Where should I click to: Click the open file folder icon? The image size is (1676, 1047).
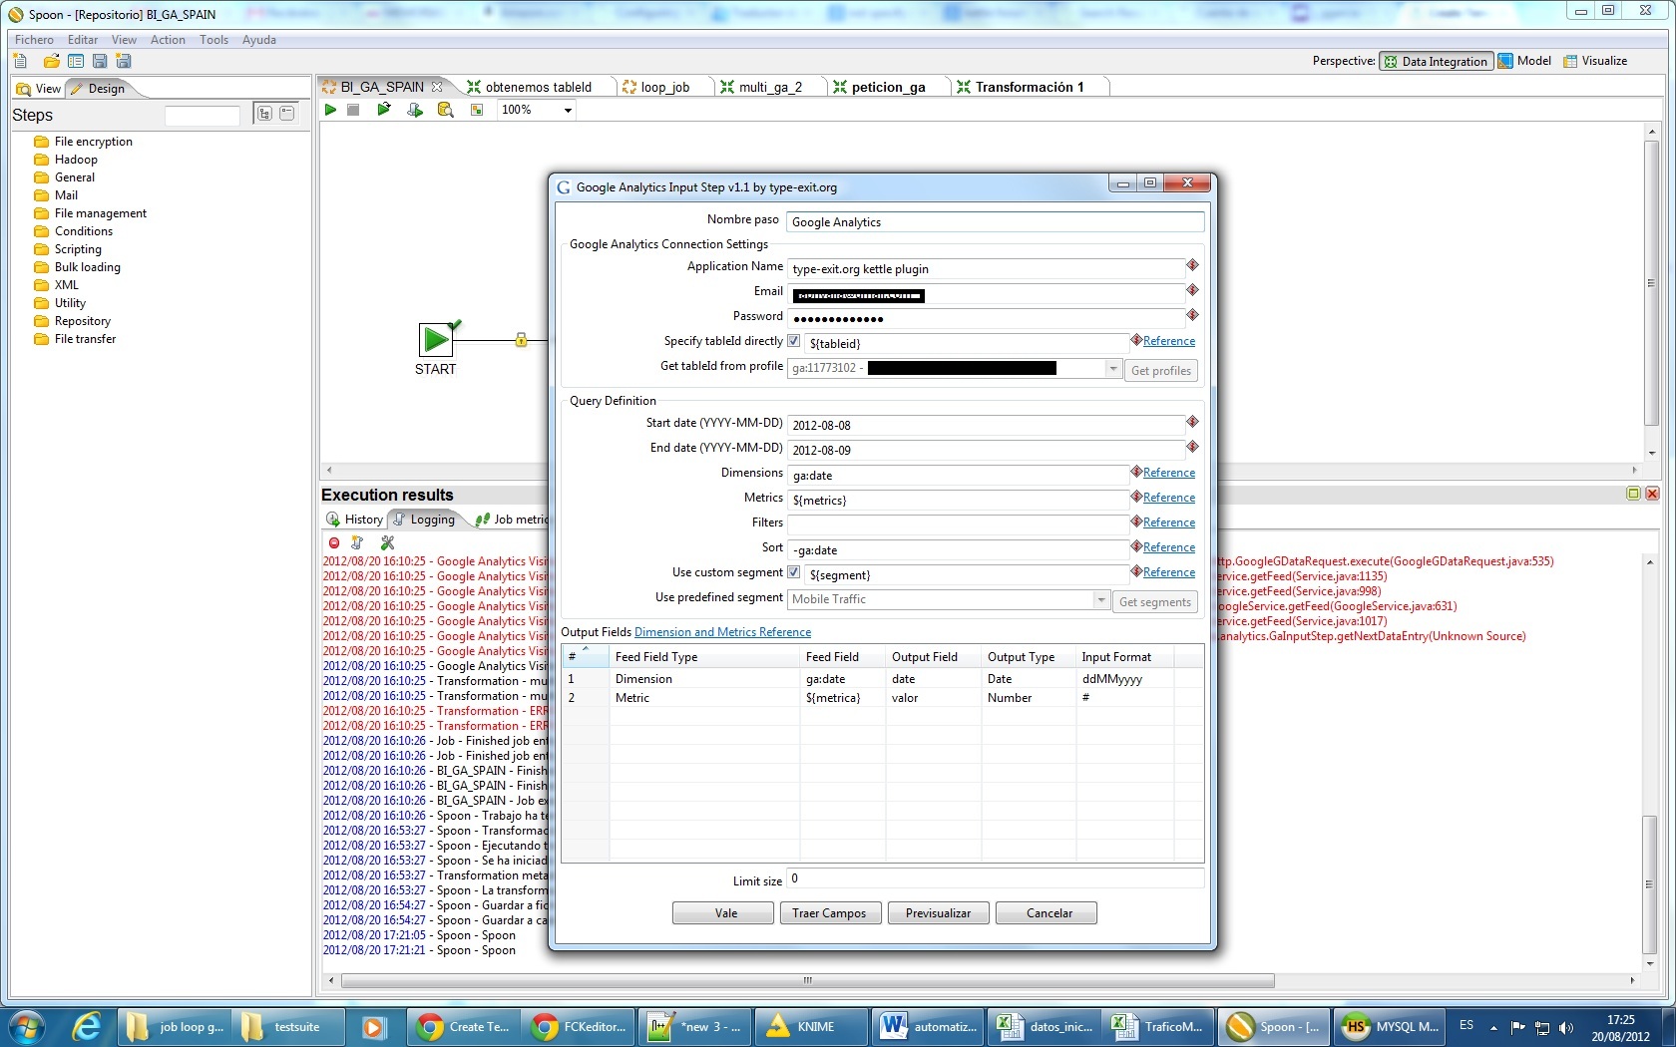click(x=51, y=61)
